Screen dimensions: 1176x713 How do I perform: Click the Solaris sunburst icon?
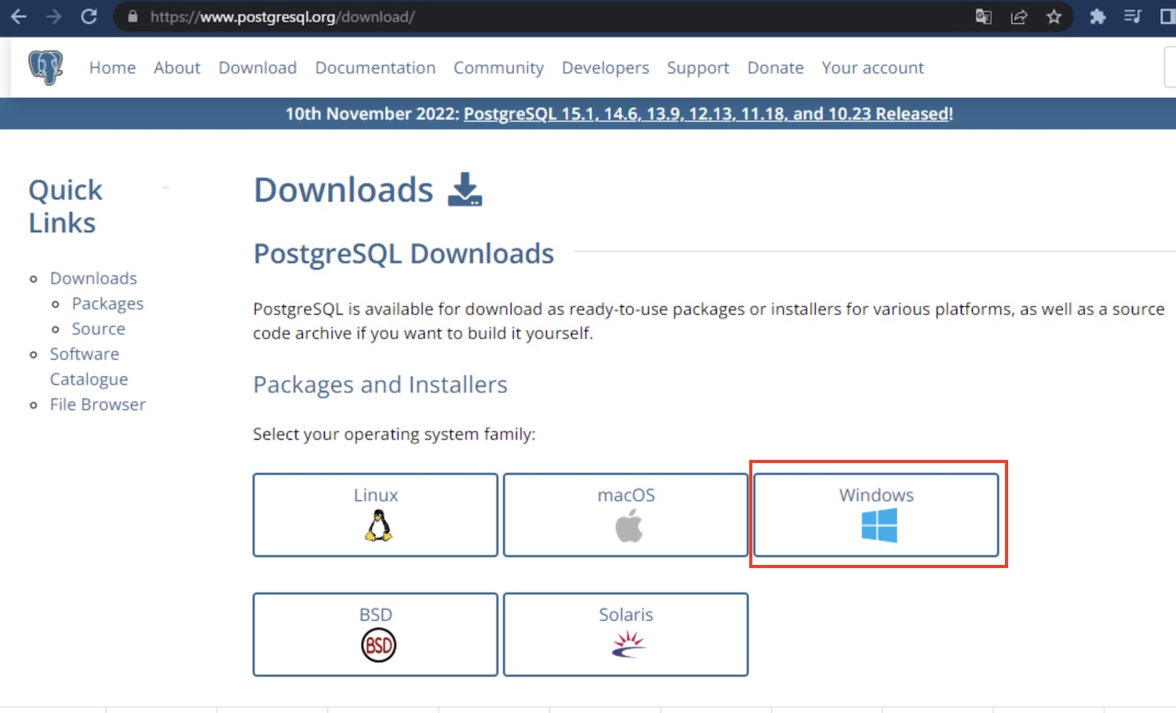(628, 645)
